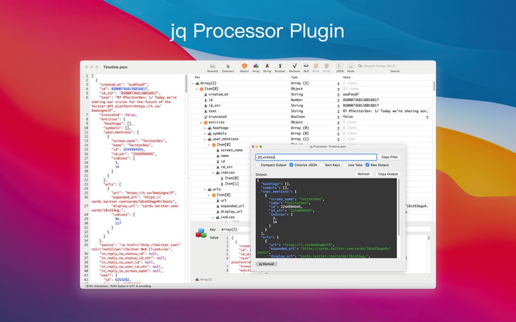The height and width of the screenshot is (322, 516).
Task: Click the string icon beside text row
Action: click(x=206, y=111)
